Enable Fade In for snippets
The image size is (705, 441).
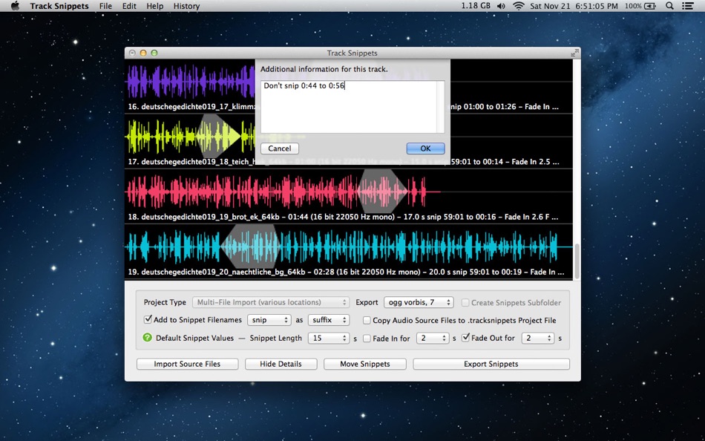coord(366,338)
